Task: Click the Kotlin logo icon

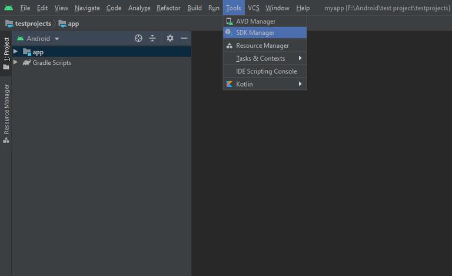Action: (x=230, y=84)
